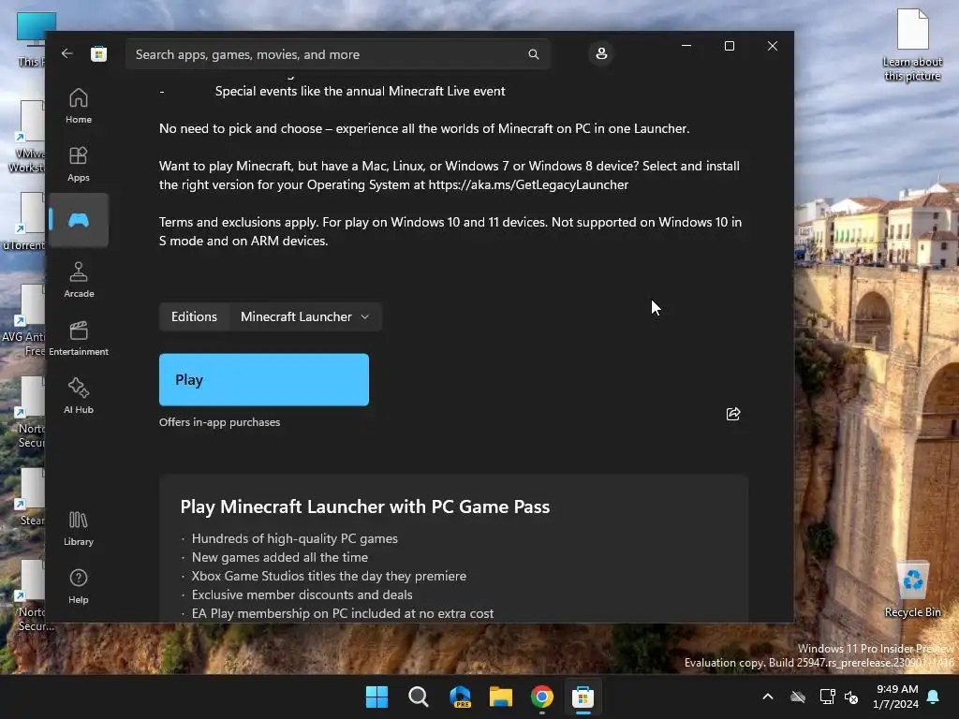Open Library in the sidebar
This screenshot has width=959, height=719.
click(x=79, y=528)
